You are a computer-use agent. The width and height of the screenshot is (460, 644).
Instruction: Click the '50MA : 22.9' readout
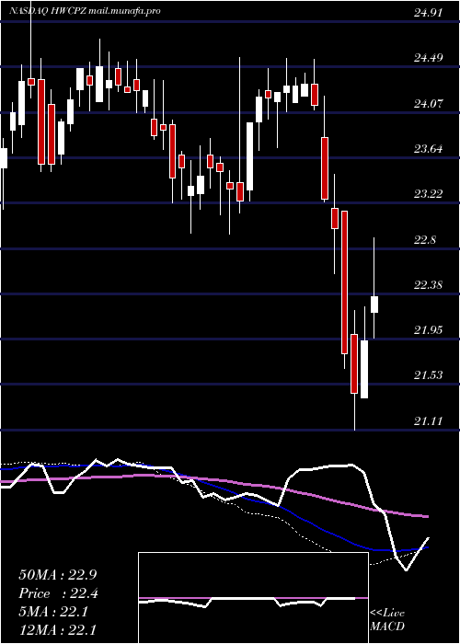[x=58, y=575]
